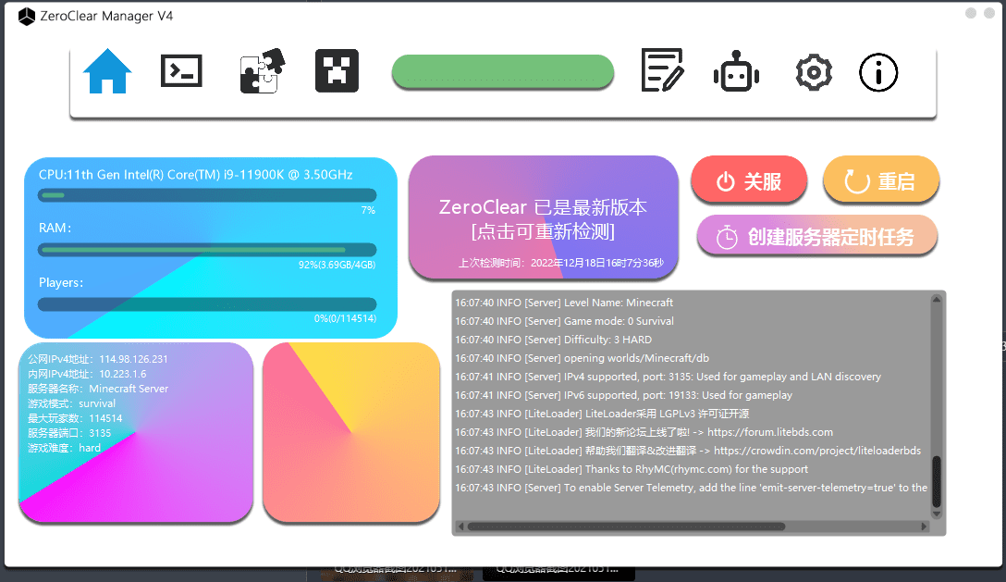
Task: Click the CPU 7% usage value
Action: pos(368,211)
